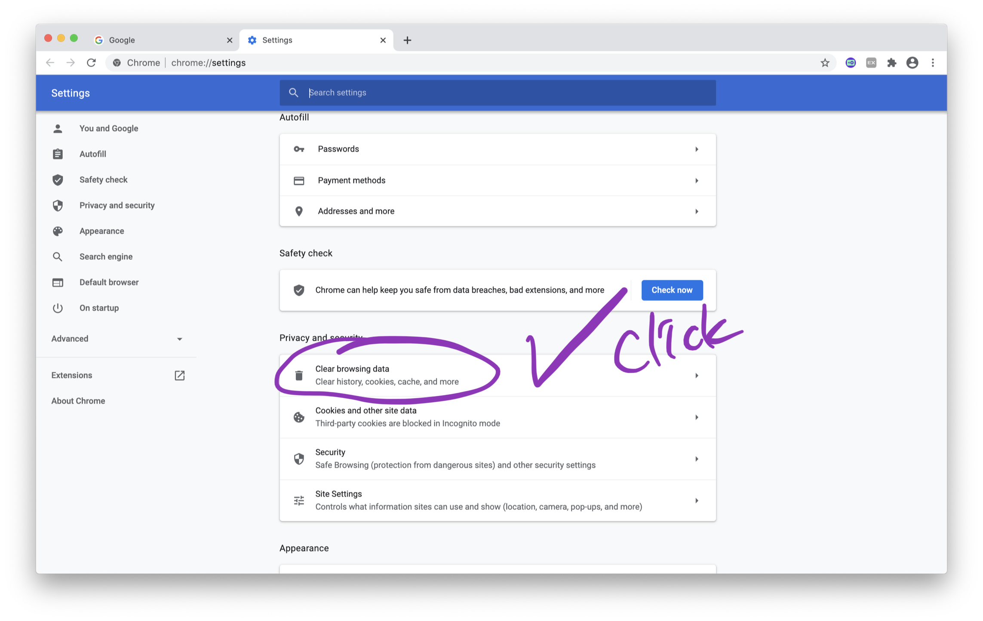The width and height of the screenshot is (983, 621).
Task: Click the Check now button
Action: (672, 290)
